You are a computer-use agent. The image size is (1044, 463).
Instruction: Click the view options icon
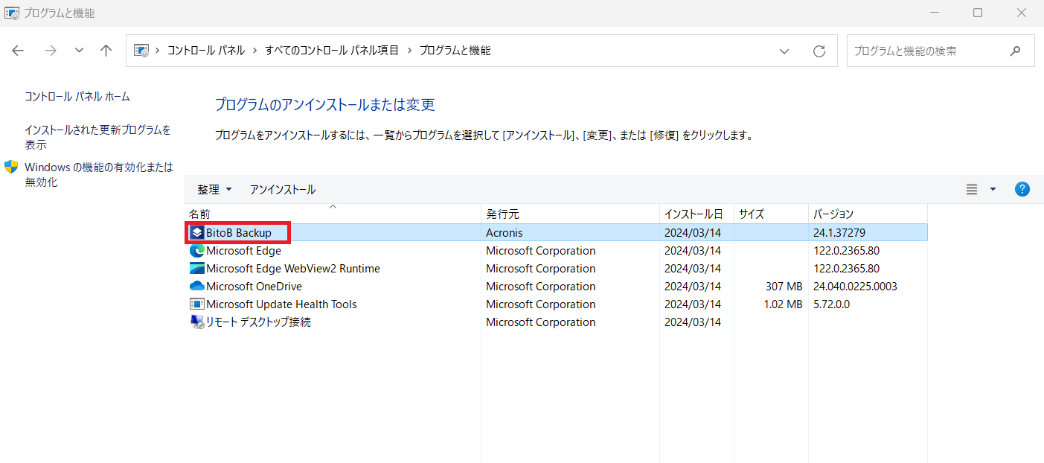pos(972,189)
